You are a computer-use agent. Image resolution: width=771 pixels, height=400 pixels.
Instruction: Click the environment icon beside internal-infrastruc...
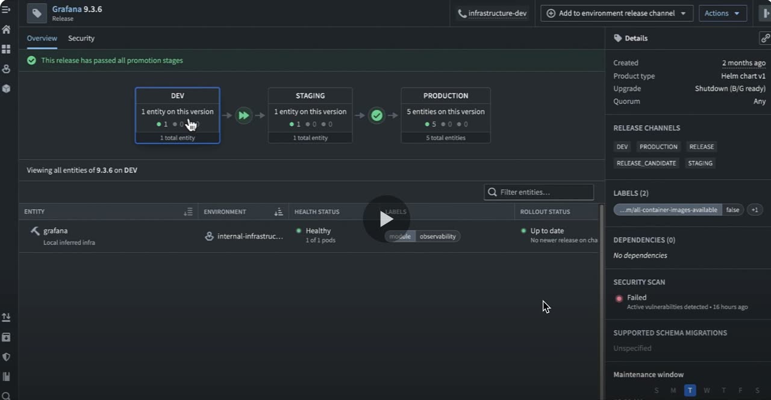(209, 236)
